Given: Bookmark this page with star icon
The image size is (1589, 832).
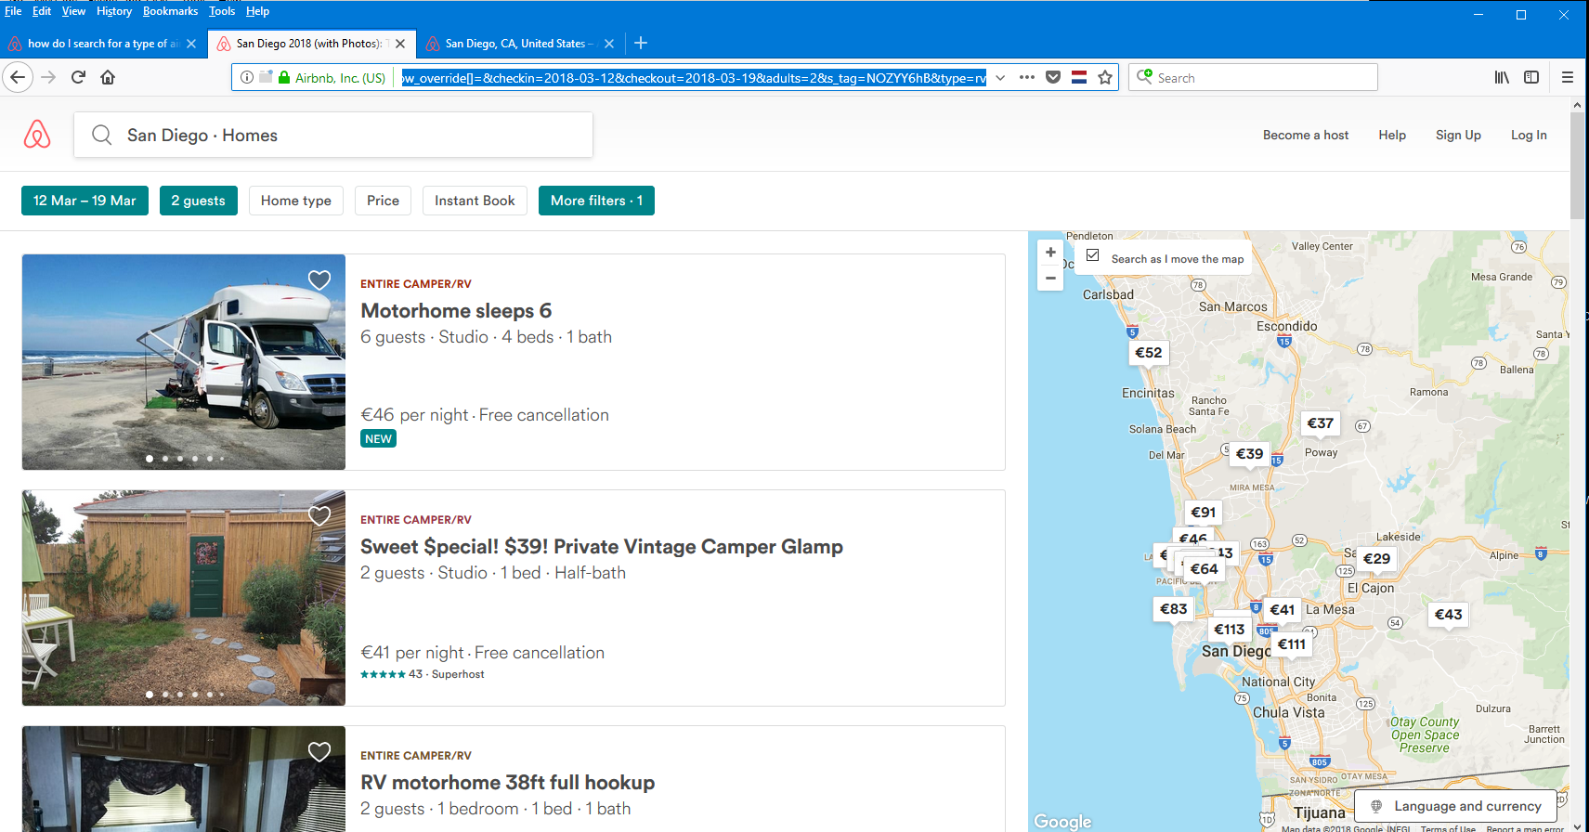Looking at the screenshot, I should pos(1105,78).
